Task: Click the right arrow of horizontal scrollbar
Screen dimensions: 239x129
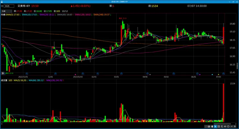Action: click(x=236, y=124)
